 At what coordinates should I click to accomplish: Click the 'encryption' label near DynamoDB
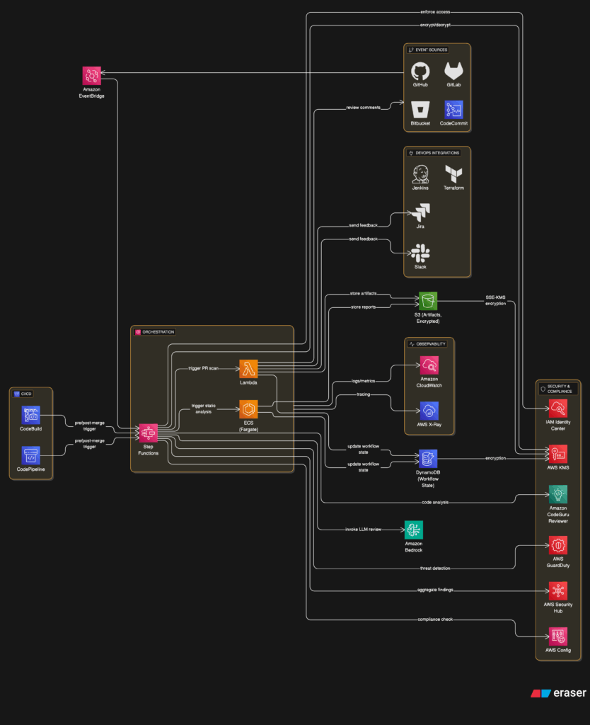click(x=495, y=458)
